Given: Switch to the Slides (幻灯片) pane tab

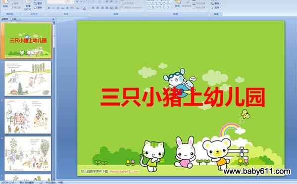Looking at the screenshot, I should coord(5,19).
